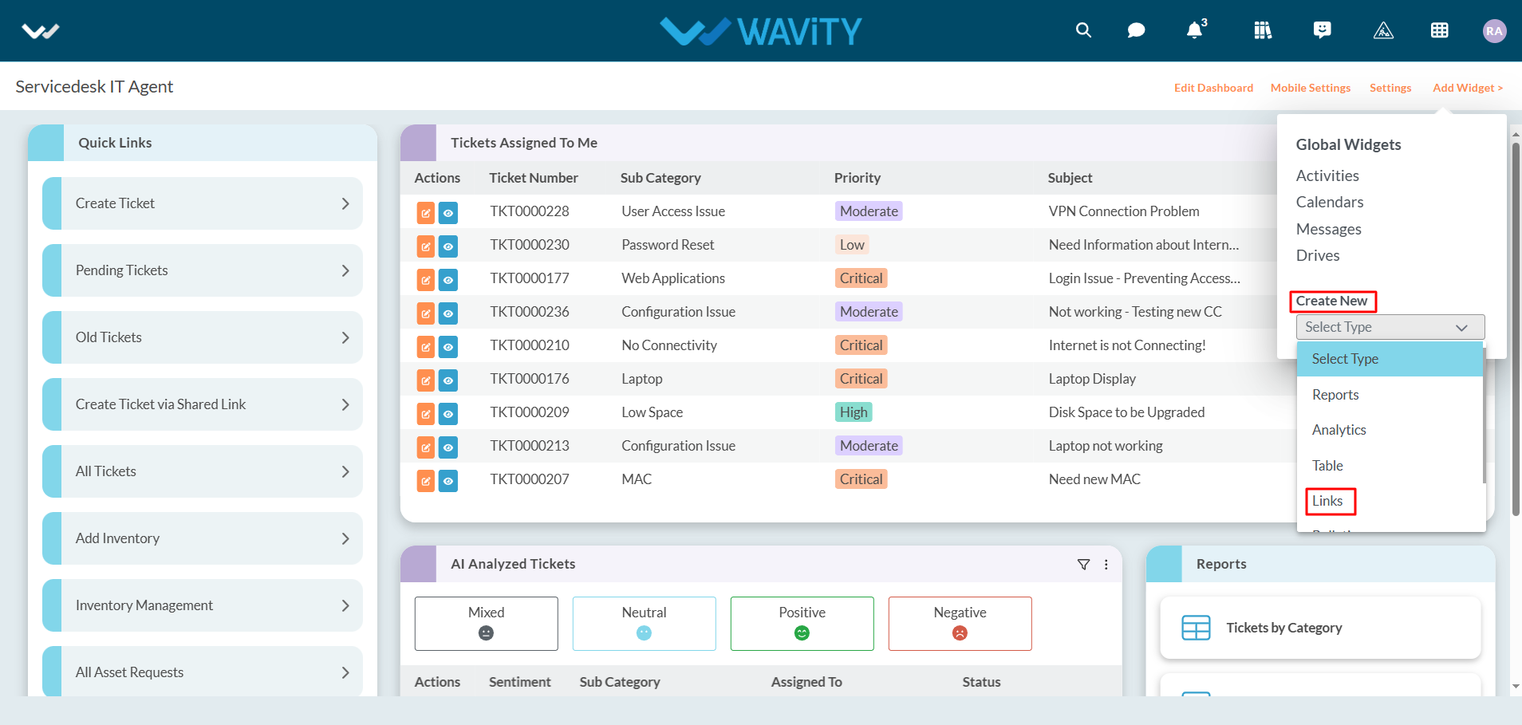Click the page vertical scrollbar
The image size is (1522, 725).
[1516, 329]
